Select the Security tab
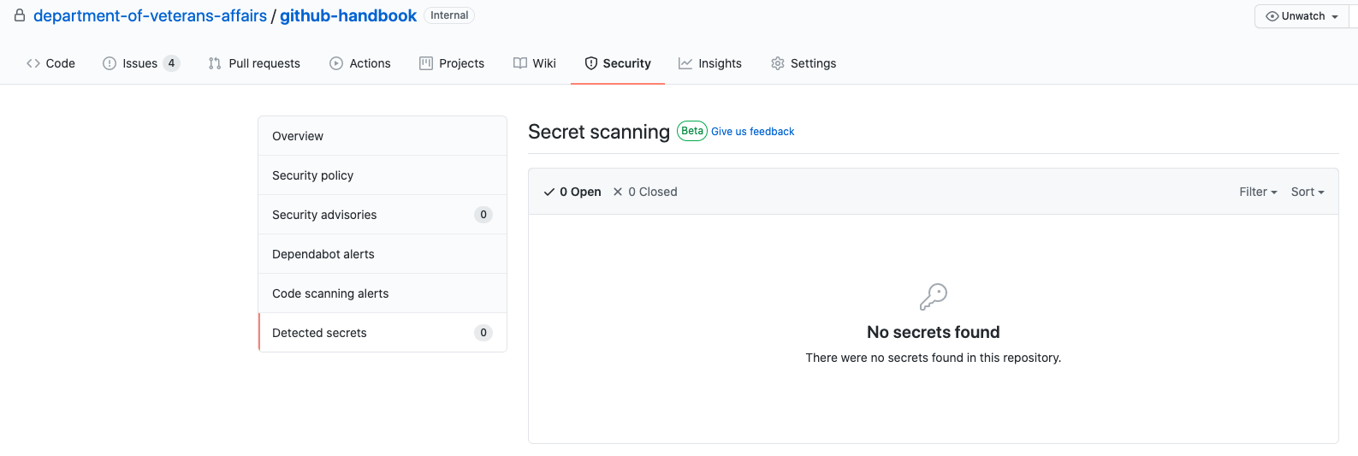1358x456 pixels. coord(618,63)
